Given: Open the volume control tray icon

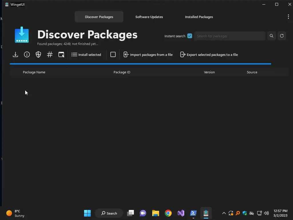Looking at the screenshot, I should pos(266,213).
